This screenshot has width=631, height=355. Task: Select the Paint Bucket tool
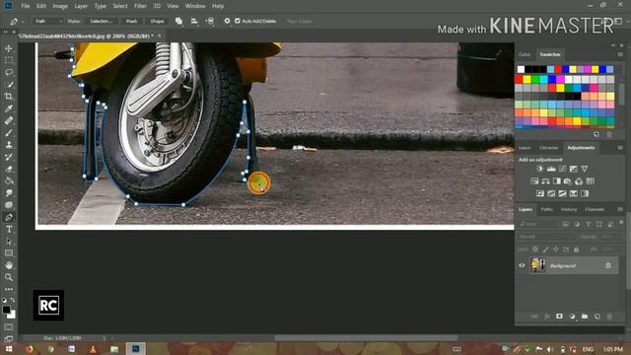9,181
